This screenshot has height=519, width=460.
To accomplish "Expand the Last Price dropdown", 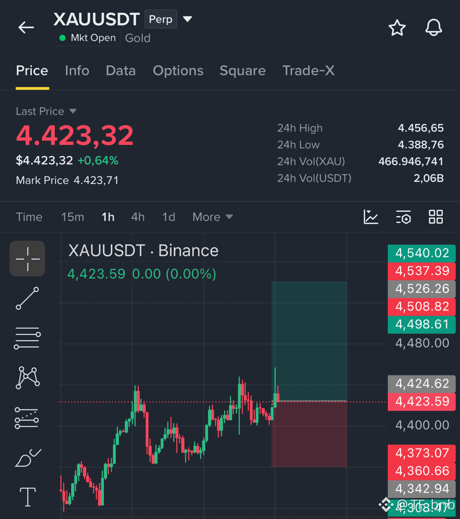I will coord(73,111).
